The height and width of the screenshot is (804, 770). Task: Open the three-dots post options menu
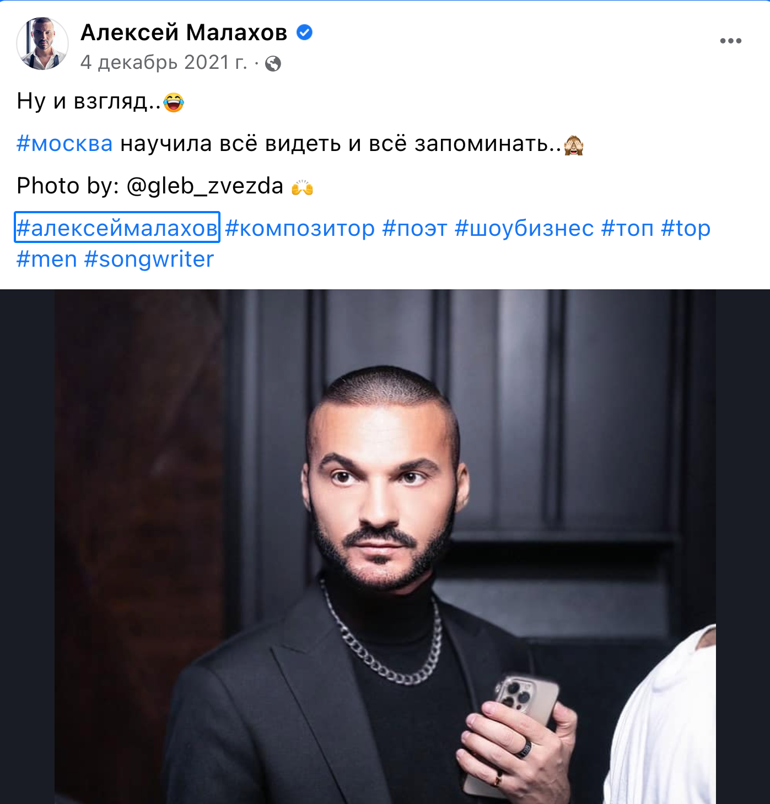[x=730, y=41]
